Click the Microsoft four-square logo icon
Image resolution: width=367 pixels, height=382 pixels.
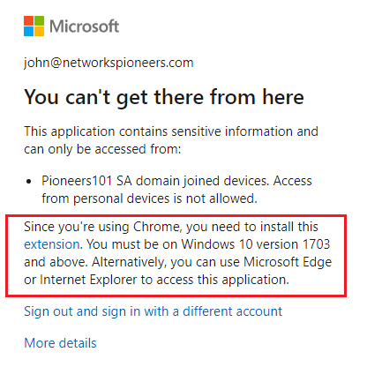point(34,26)
